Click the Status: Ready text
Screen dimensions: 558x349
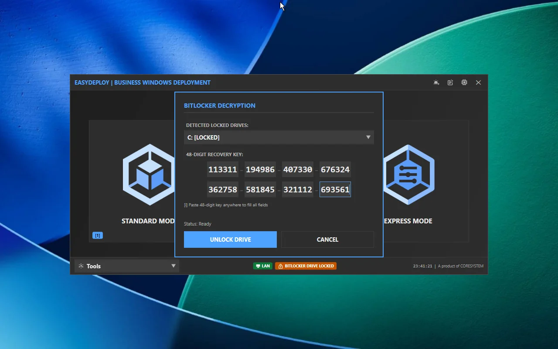click(x=197, y=224)
